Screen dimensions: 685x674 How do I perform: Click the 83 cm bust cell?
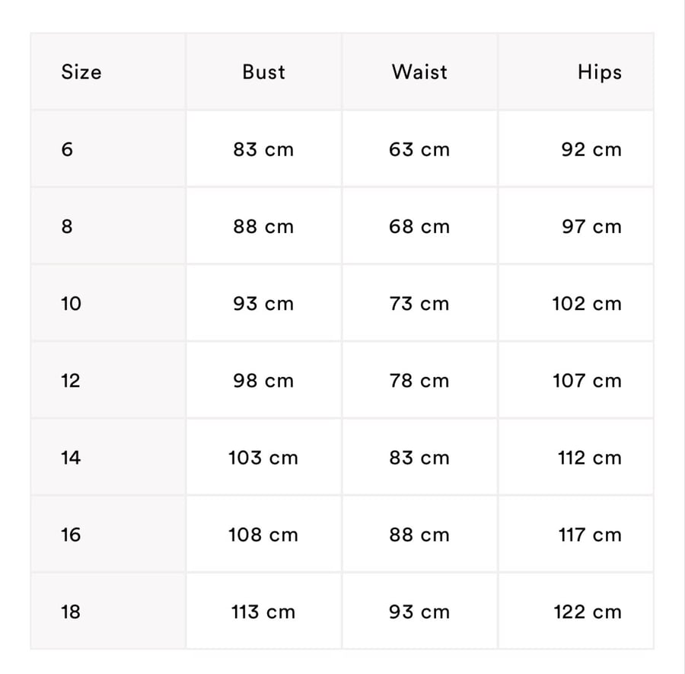[263, 149]
